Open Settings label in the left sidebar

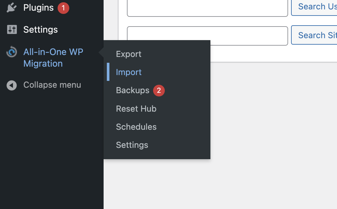[x=40, y=30]
